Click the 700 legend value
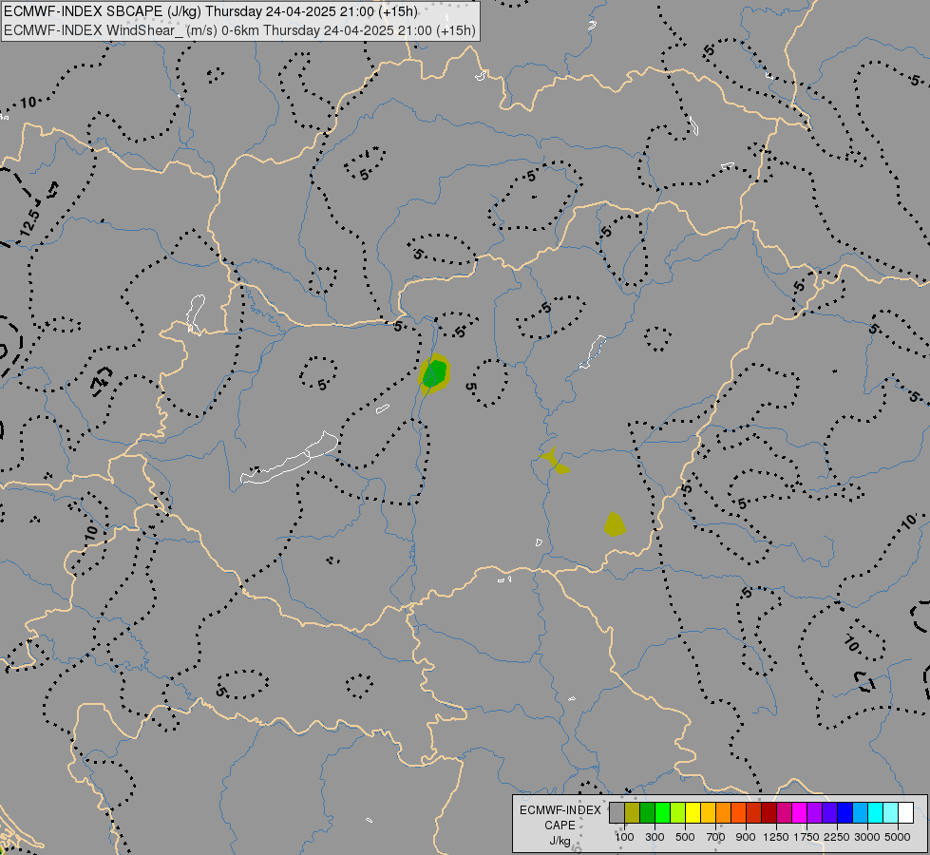Viewport: 930px width, 855px height. 716,837
